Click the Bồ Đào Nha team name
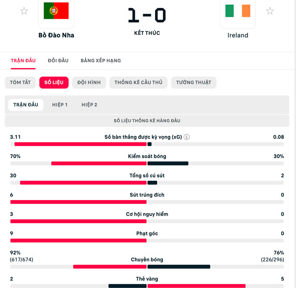296x288 pixels. [x=56, y=35]
